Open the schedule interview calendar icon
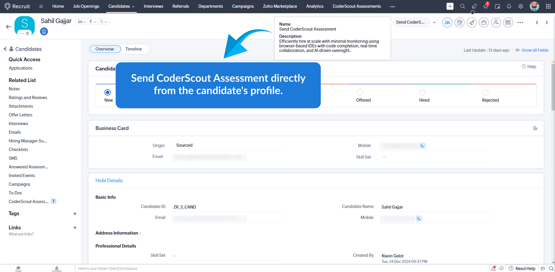Image resolution: width=555 pixels, height=272 pixels. click(508, 23)
